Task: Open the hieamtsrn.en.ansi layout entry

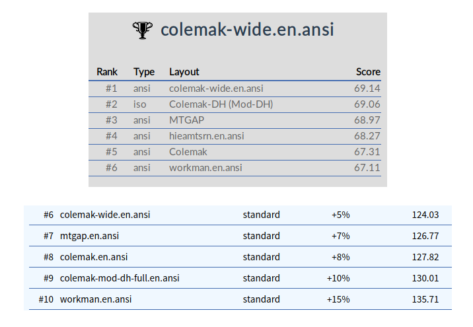Action: click(206, 136)
